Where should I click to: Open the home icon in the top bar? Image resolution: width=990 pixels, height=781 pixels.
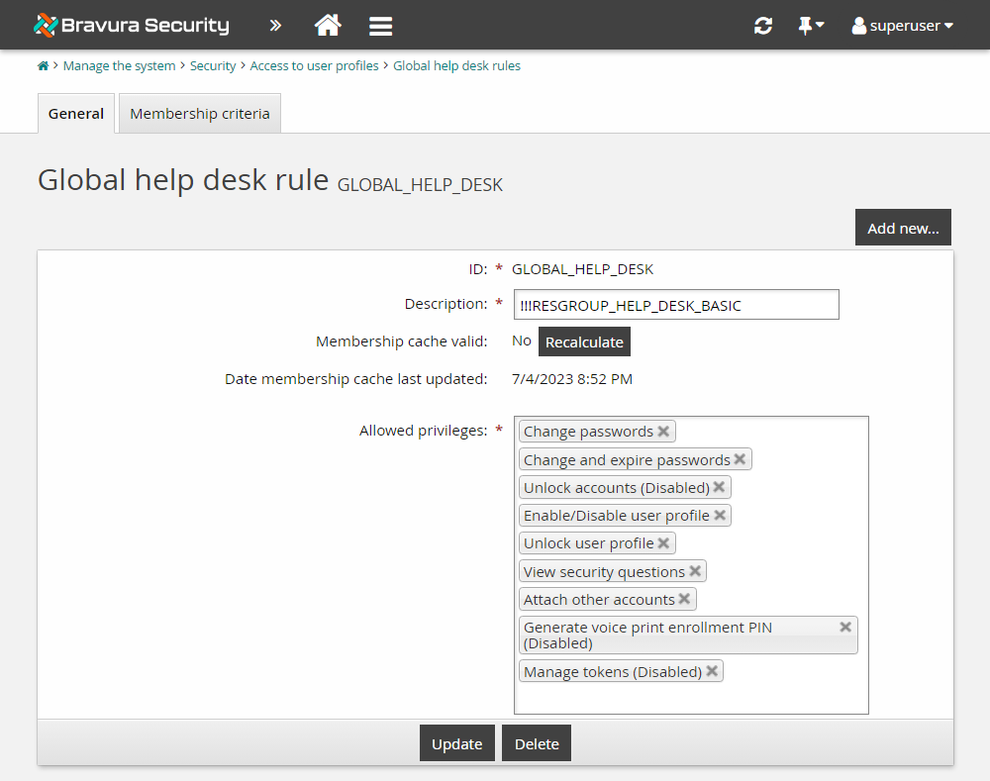point(328,25)
